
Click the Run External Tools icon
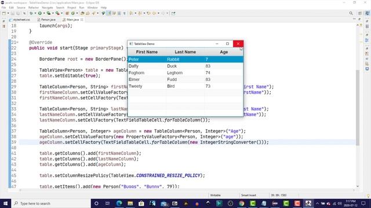(x=57, y=13)
